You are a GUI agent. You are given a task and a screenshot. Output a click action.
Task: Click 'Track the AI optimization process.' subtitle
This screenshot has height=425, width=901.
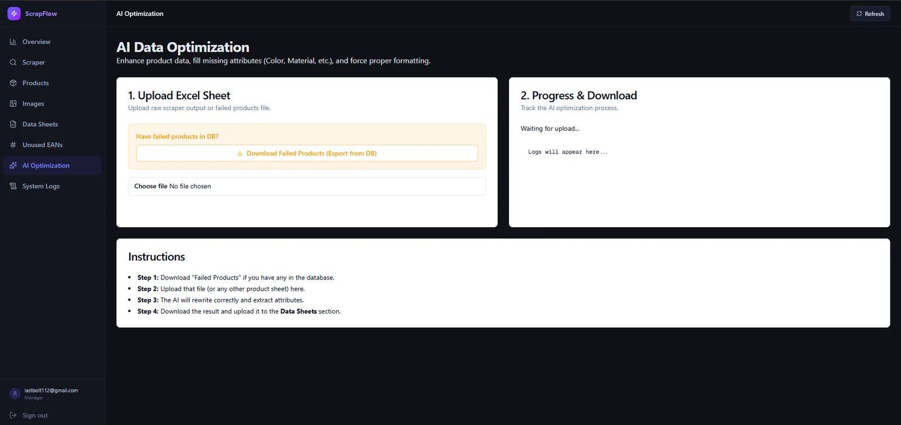pos(569,108)
